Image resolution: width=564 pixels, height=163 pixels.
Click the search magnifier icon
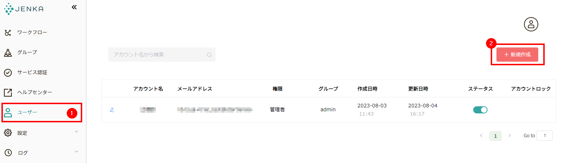tap(209, 55)
